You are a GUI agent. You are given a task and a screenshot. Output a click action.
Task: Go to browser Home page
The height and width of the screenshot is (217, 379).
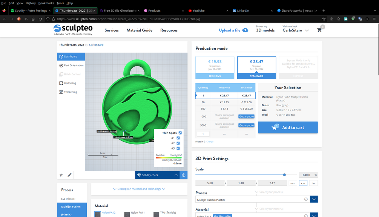[33, 19]
